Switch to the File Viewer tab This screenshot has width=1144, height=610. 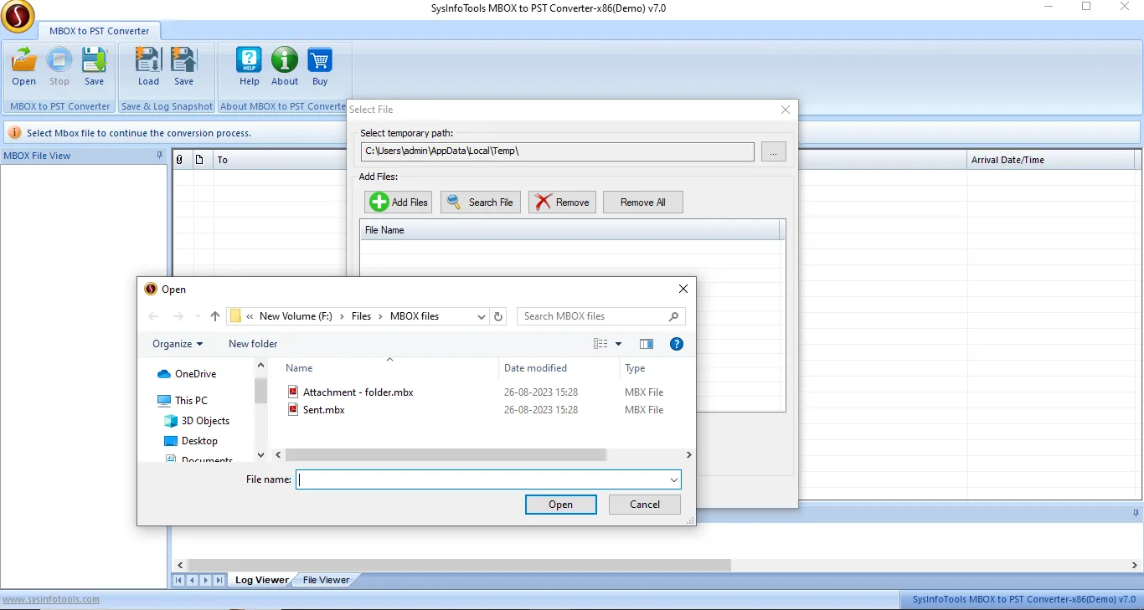(x=326, y=580)
